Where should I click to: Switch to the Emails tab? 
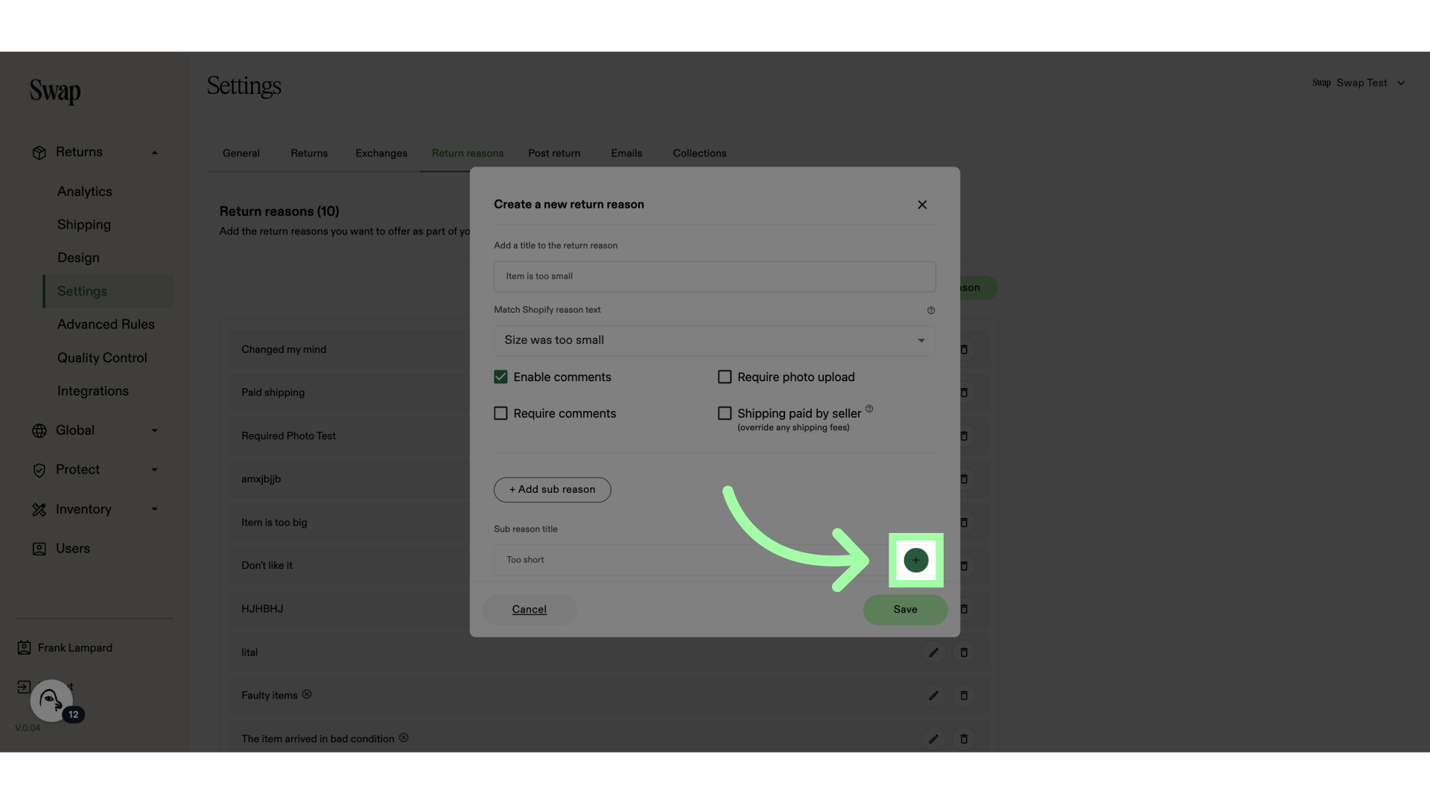[x=626, y=153]
